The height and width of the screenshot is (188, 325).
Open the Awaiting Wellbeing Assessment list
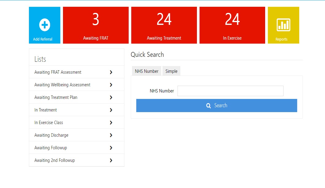(x=76, y=85)
